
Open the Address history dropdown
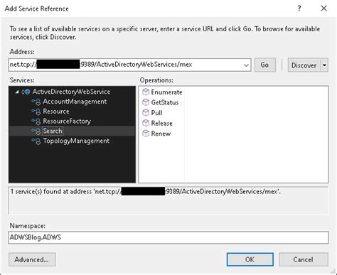click(x=246, y=65)
